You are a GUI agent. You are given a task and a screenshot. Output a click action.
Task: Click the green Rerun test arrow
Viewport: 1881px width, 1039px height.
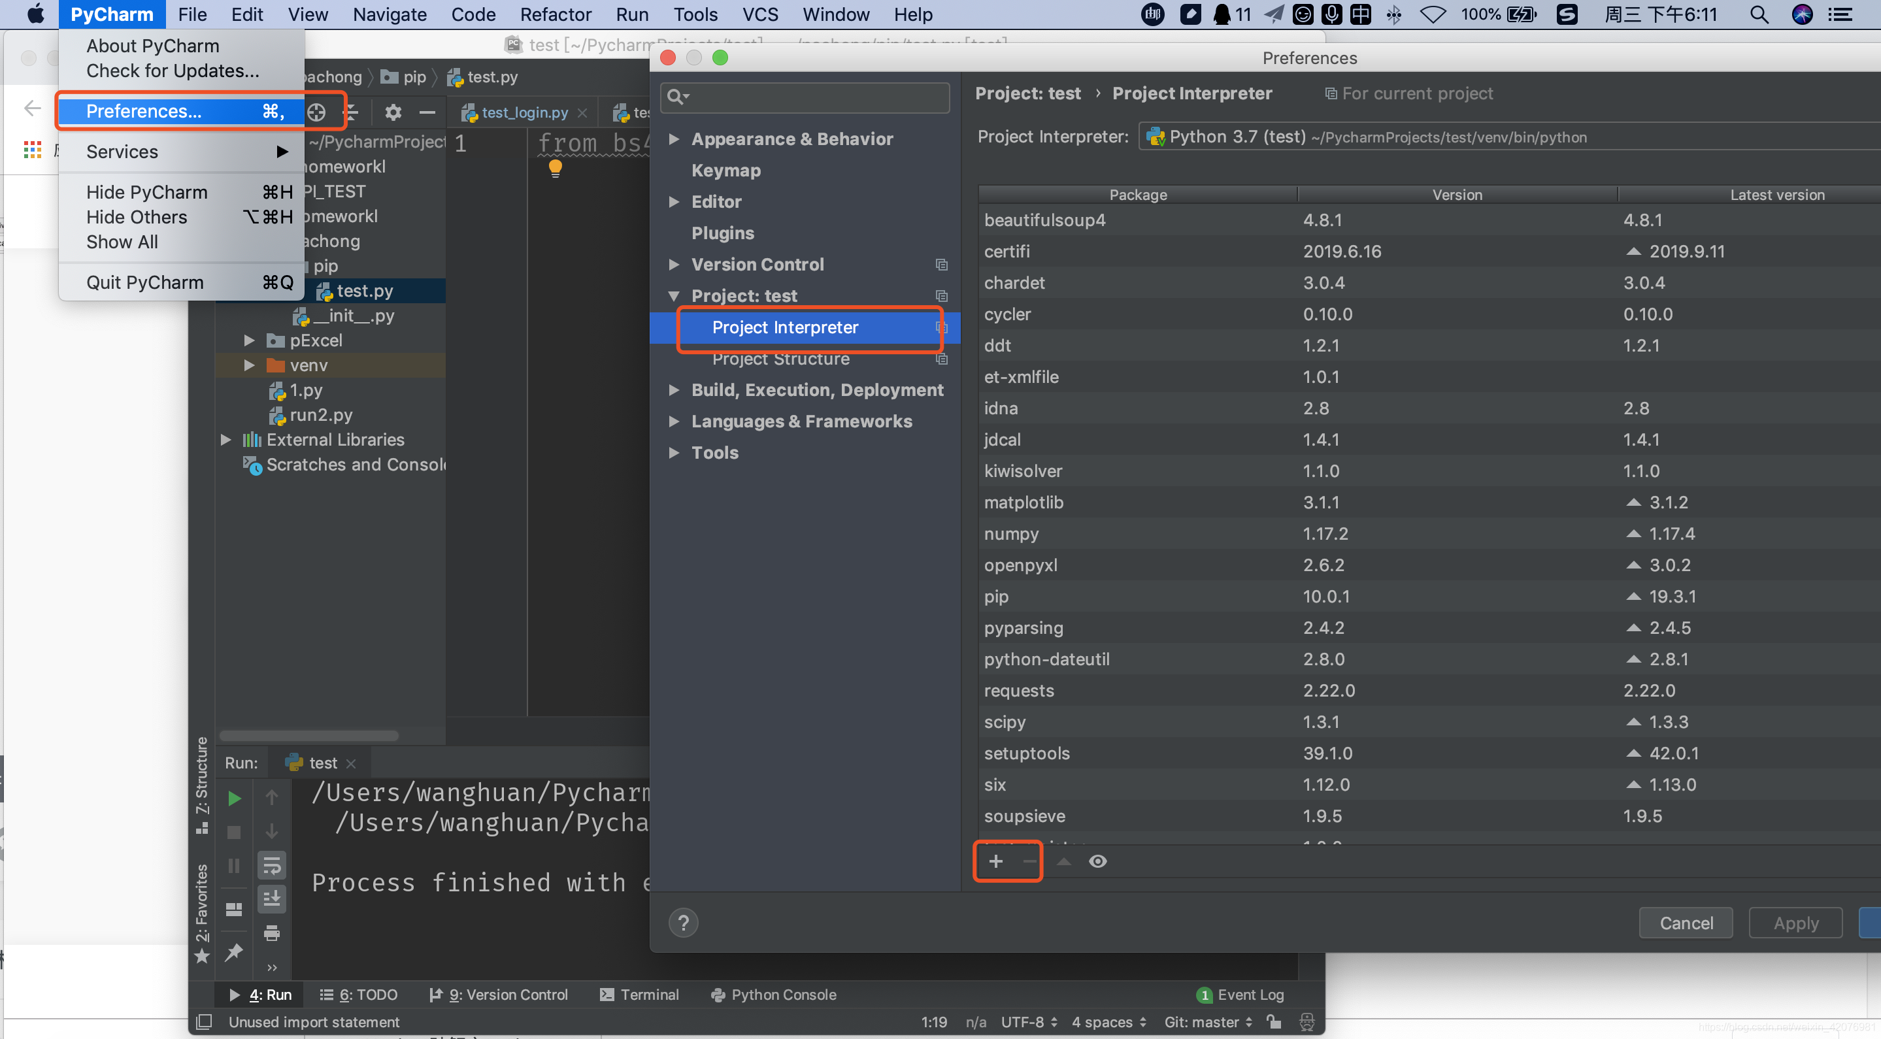(x=234, y=798)
